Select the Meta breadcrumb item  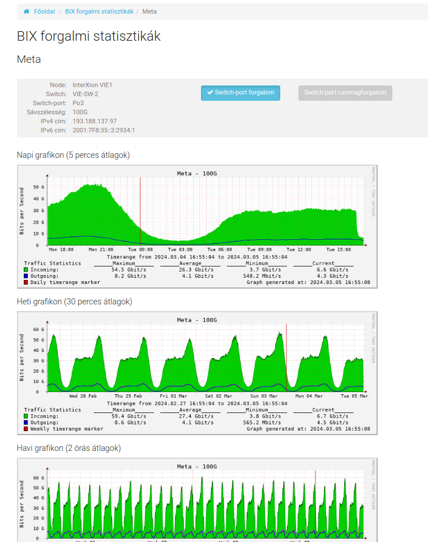[149, 11]
